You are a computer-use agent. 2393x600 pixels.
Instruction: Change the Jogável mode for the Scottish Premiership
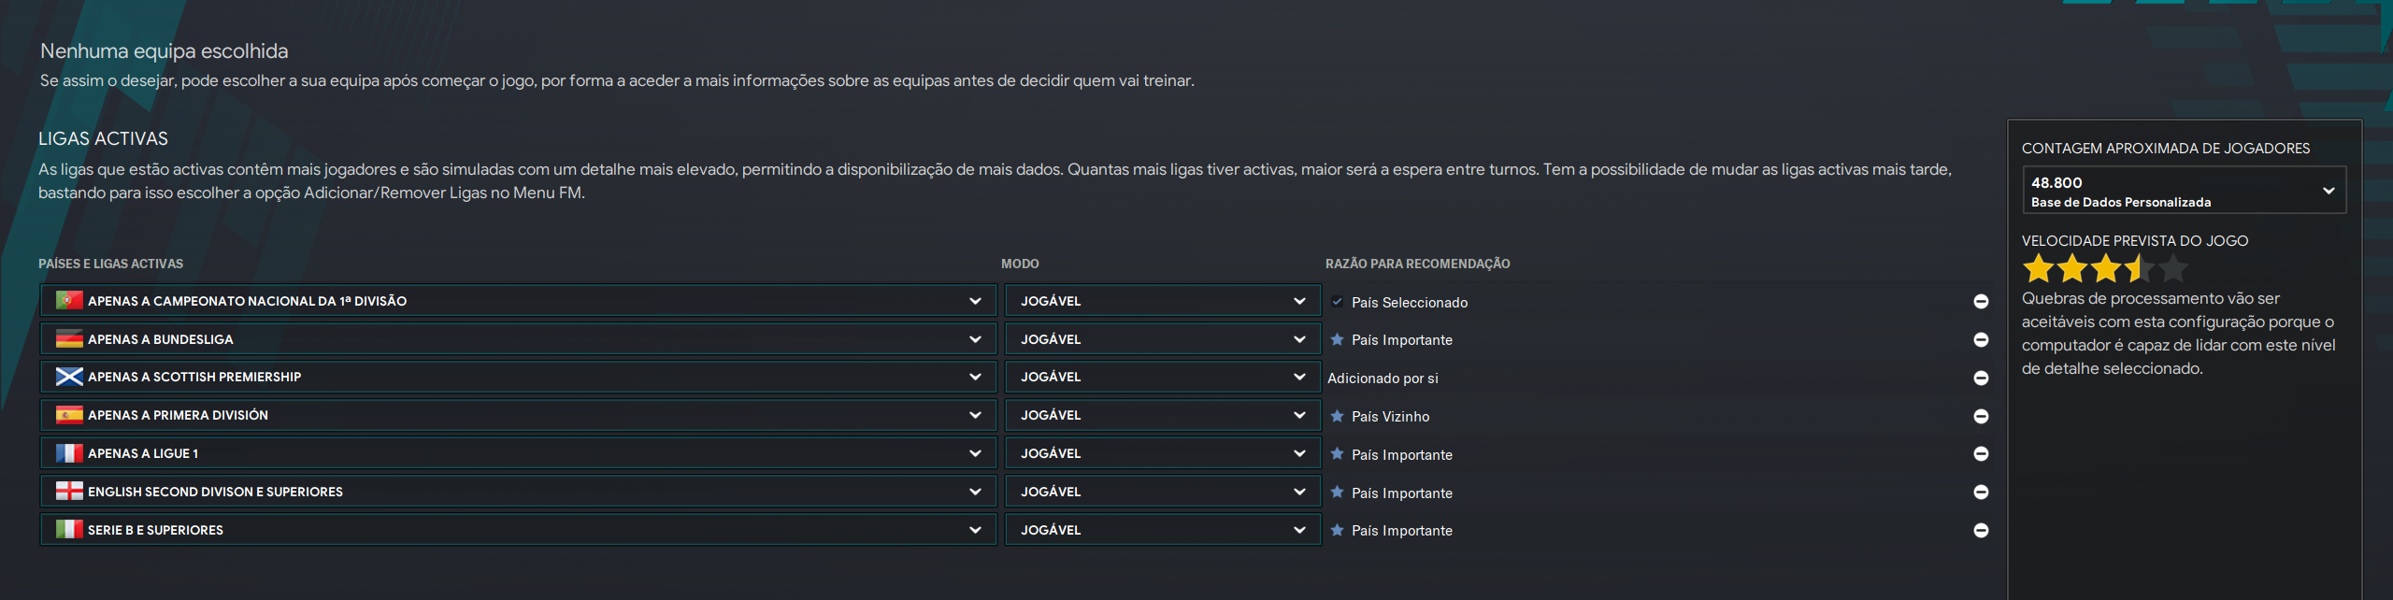tap(1163, 377)
